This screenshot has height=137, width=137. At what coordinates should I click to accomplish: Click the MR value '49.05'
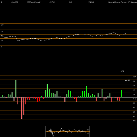[x=127, y=80]
